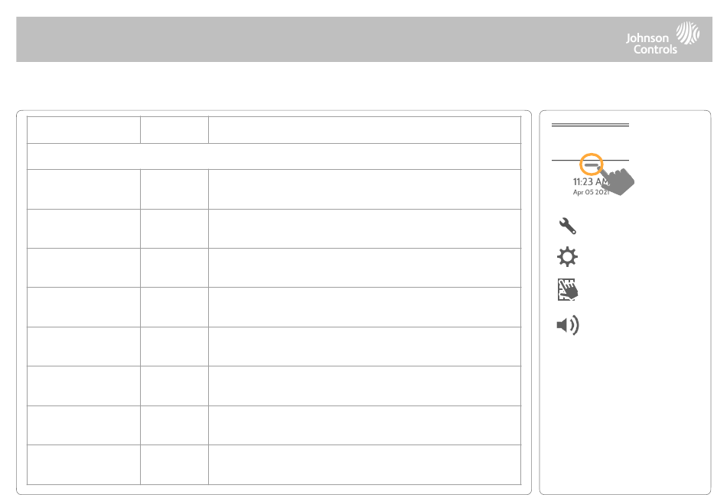
Task: Select the bottom-right wide cell of the table
Action: [365, 465]
